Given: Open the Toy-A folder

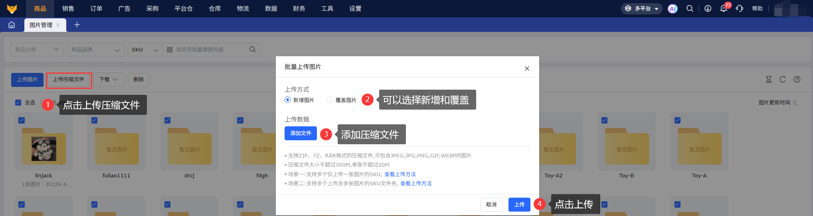Looking at the screenshot, I should (x=700, y=146).
